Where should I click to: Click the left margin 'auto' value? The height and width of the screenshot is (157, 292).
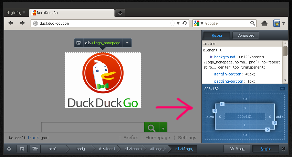210,117
